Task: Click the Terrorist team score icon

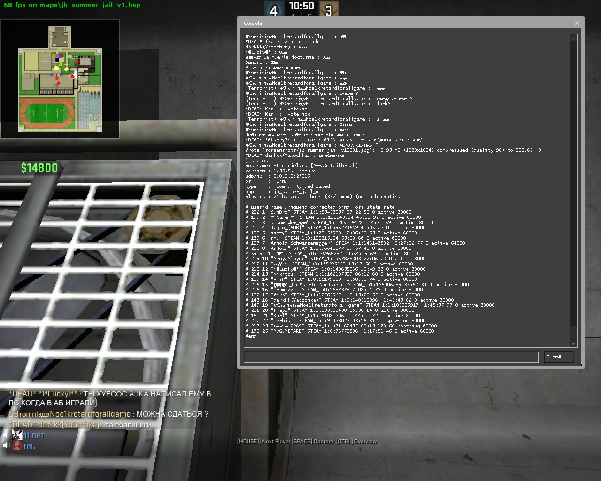Action: 329,9
